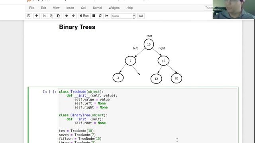Open the Kernel menu
This screenshot has height=143, width=255.
click(x=97, y=8)
